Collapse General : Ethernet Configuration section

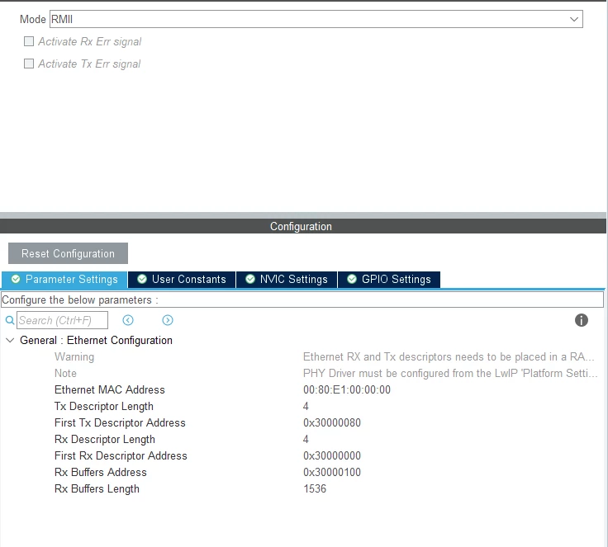[x=10, y=340]
